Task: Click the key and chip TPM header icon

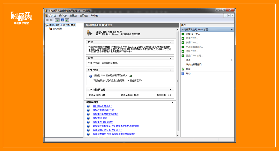Action: (89, 33)
